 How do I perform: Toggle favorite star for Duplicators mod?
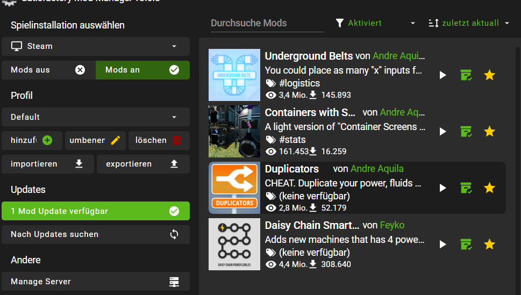[489, 188]
